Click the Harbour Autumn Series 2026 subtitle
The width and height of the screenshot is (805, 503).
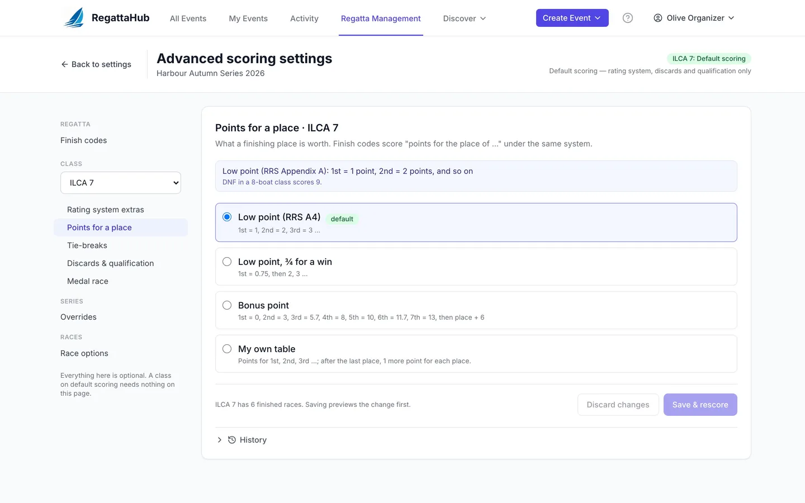pos(211,73)
